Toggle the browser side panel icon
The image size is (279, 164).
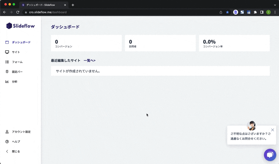pyautogui.click(x=262, y=12)
